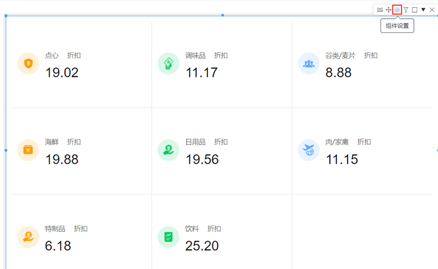Viewport: 438px width, 269px height.
Task: Select the 调味品 category label
Action: click(195, 55)
